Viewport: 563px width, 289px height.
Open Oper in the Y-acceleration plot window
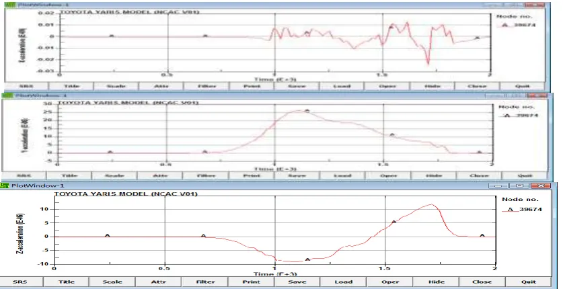coord(388,175)
